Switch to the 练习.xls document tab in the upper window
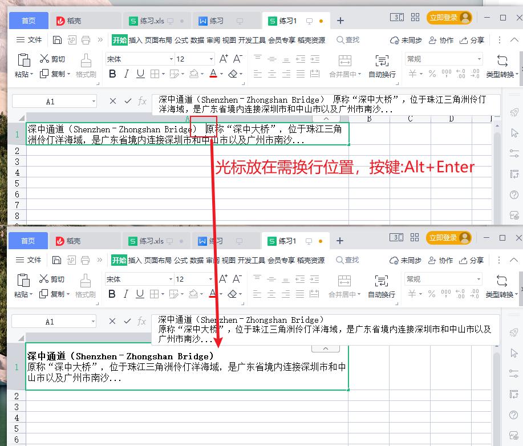 point(156,21)
